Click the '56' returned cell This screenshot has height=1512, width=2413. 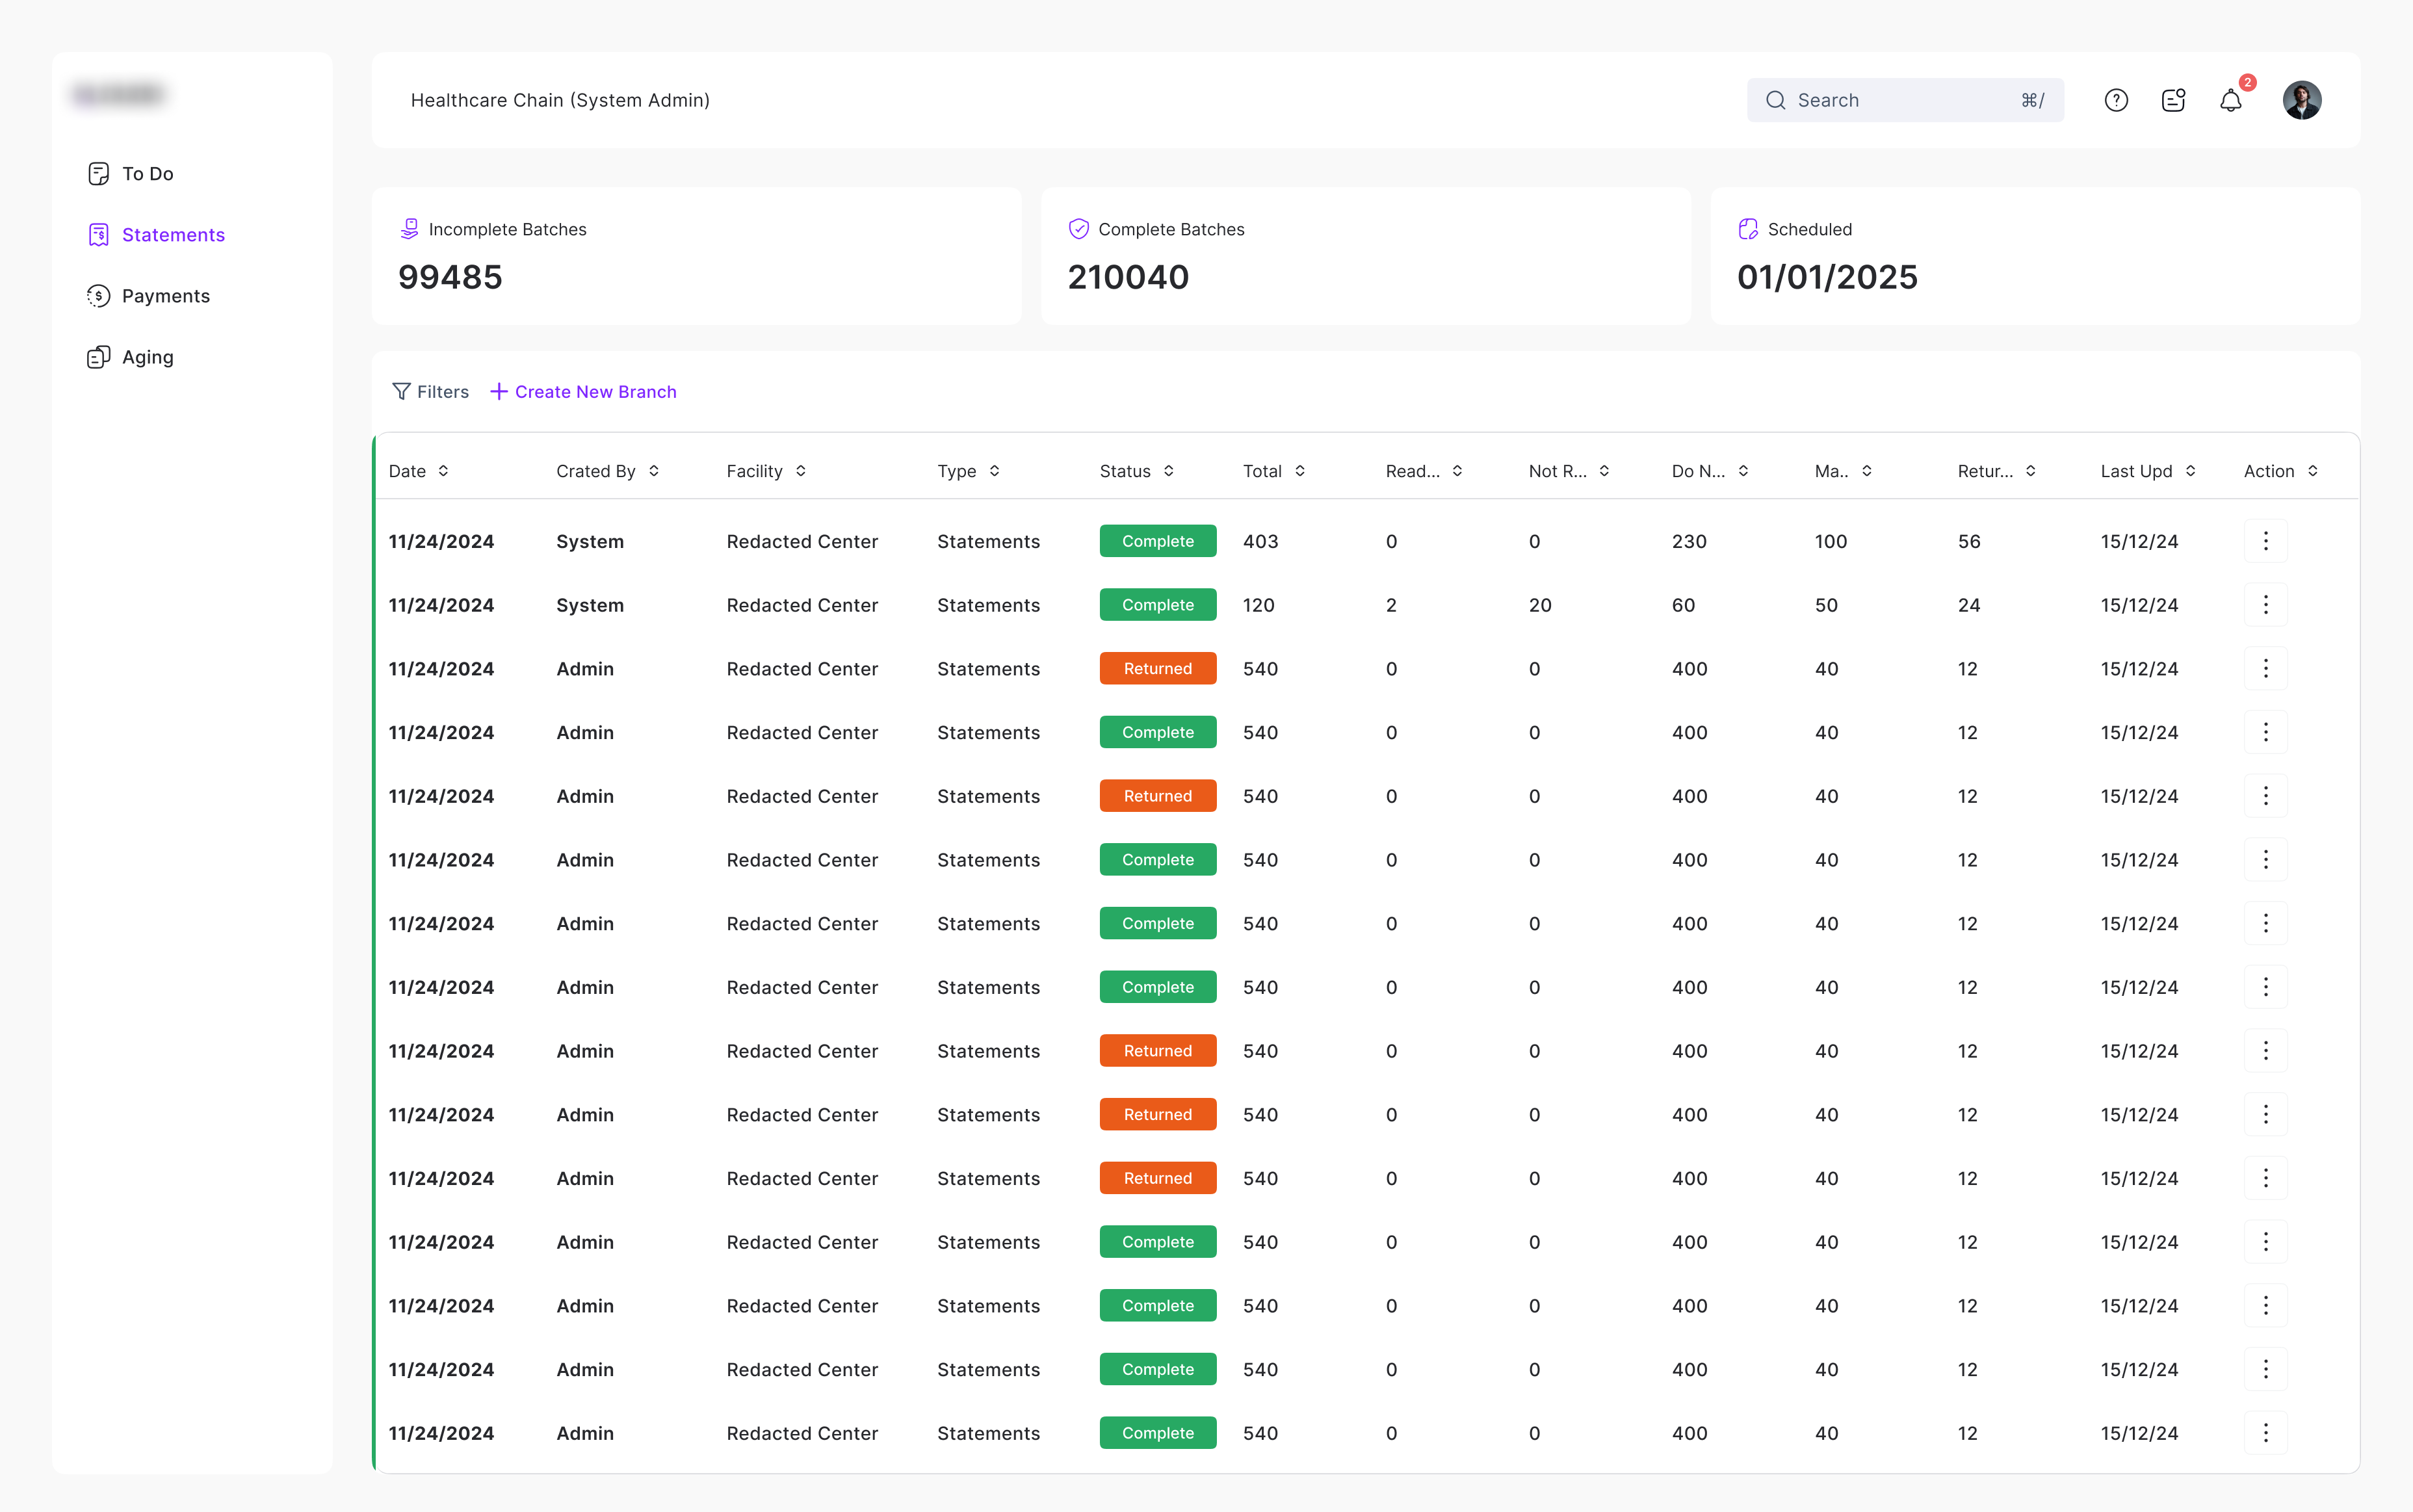(x=1968, y=541)
